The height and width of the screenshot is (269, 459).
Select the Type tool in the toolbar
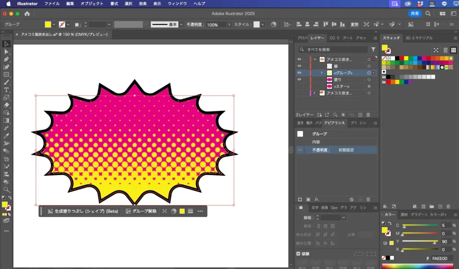[x=6, y=90]
